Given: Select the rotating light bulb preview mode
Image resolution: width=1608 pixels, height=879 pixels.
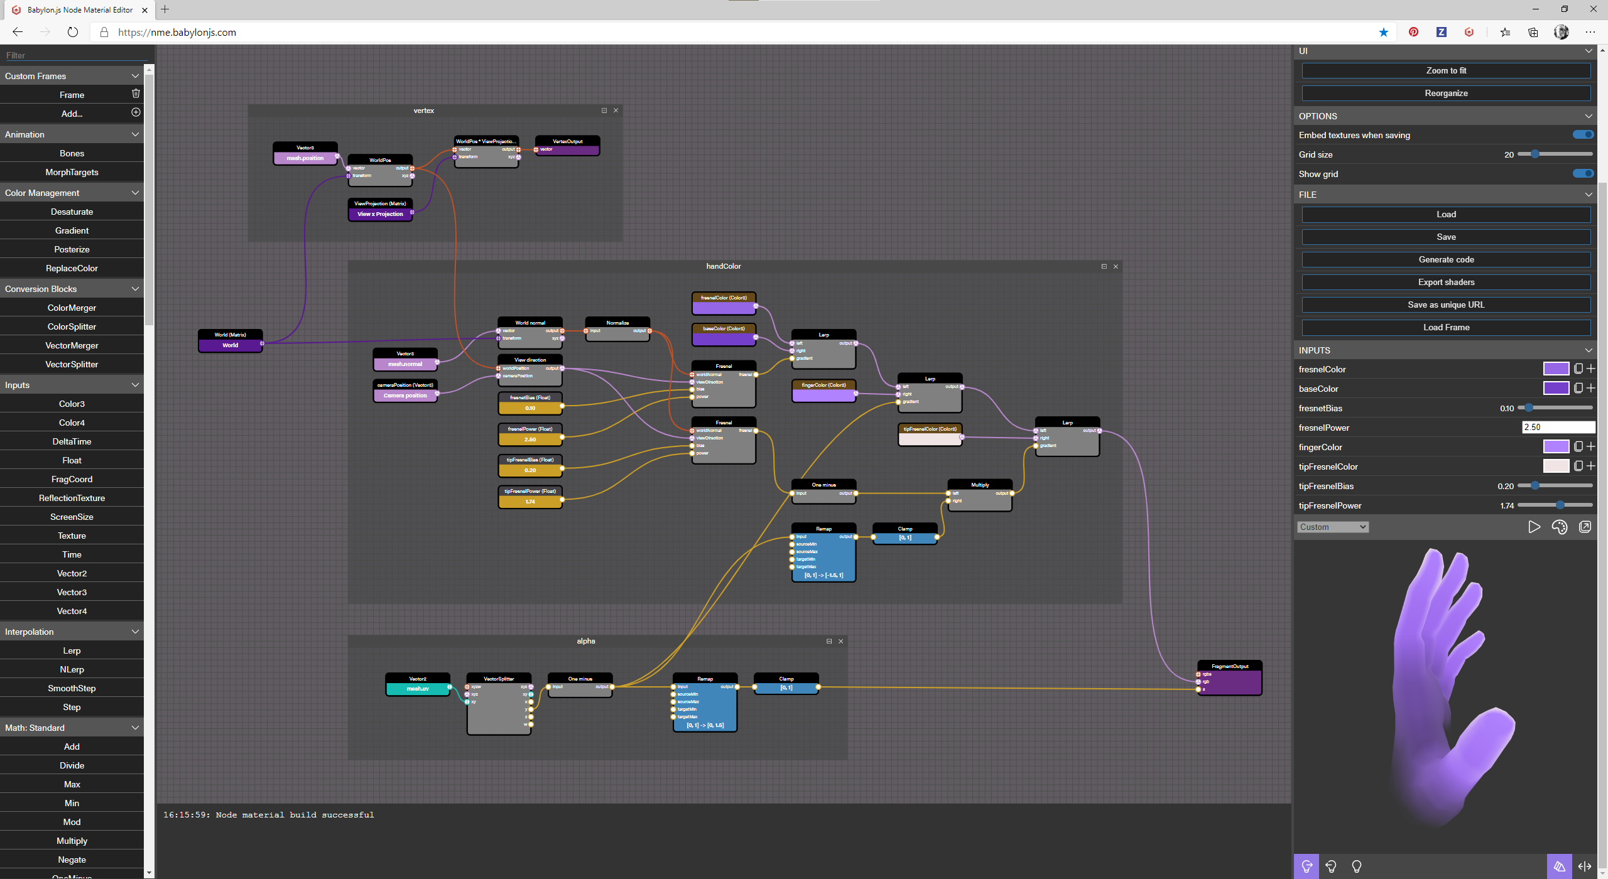Looking at the screenshot, I should tap(1332, 865).
